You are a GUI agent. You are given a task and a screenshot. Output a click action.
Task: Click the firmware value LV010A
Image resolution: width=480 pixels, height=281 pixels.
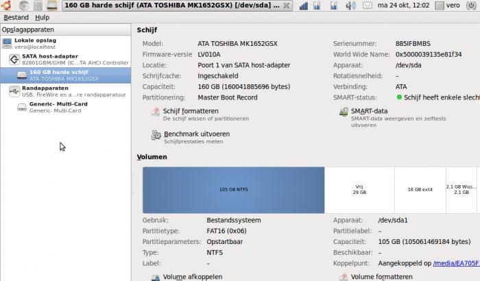click(209, 54)
